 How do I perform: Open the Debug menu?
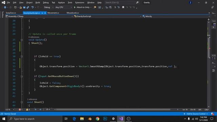(x=46, y=2)
